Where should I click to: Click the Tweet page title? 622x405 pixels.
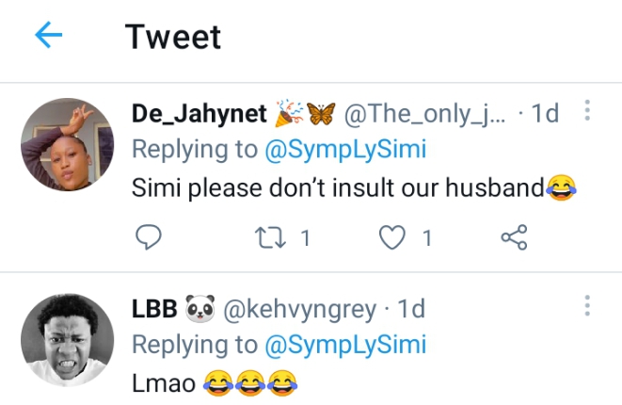(x=173, y=37)
